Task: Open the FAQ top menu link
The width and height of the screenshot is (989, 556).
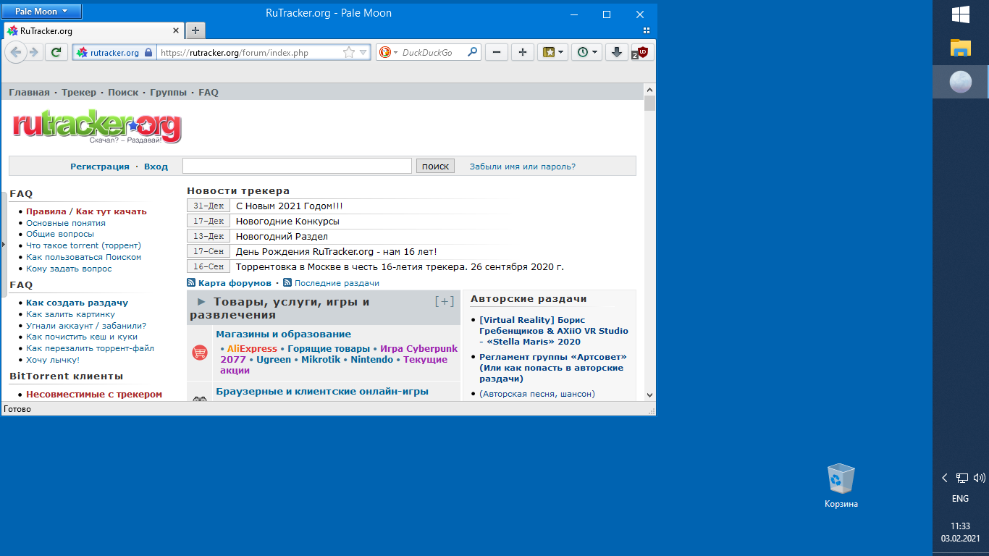Action: tap(209, 93)
